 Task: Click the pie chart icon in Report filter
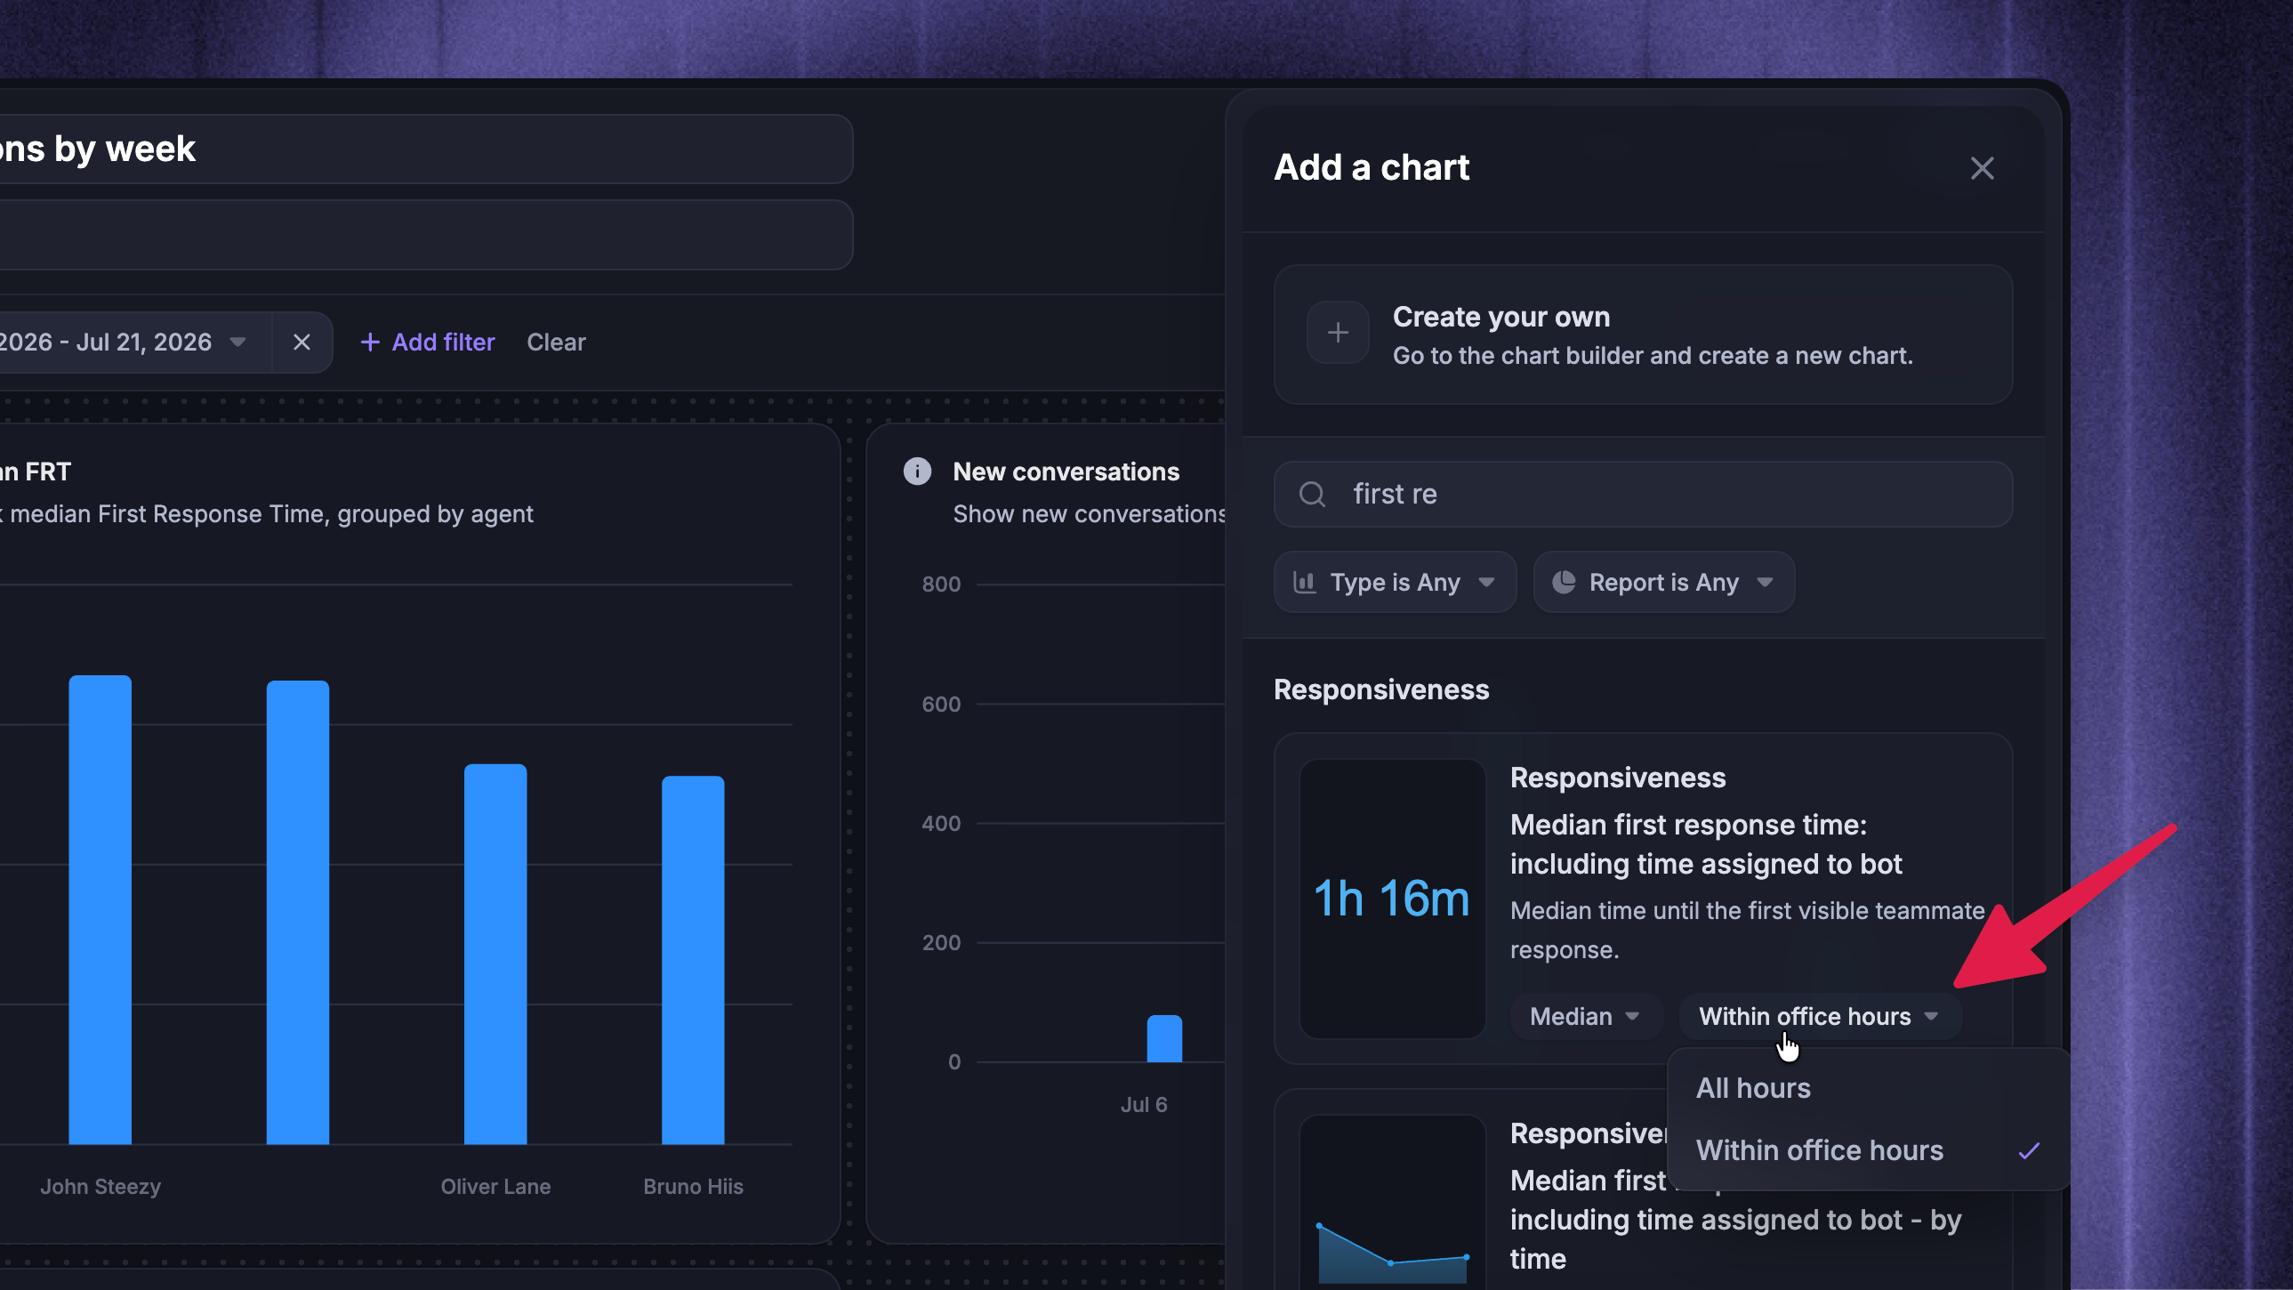point(1564,582)
